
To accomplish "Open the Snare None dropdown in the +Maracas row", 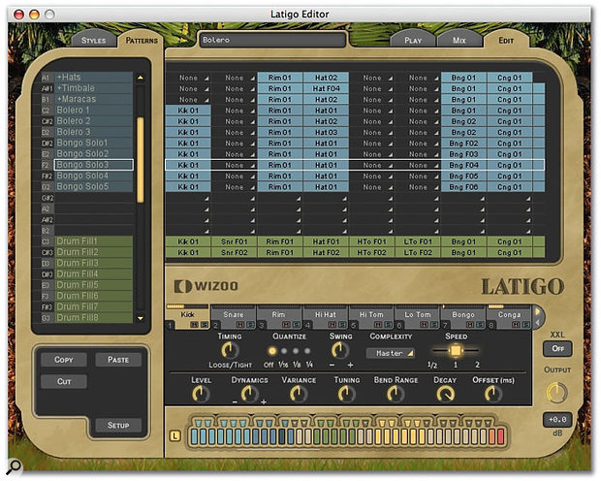I will pyautogui.click(x=235, y=100).
